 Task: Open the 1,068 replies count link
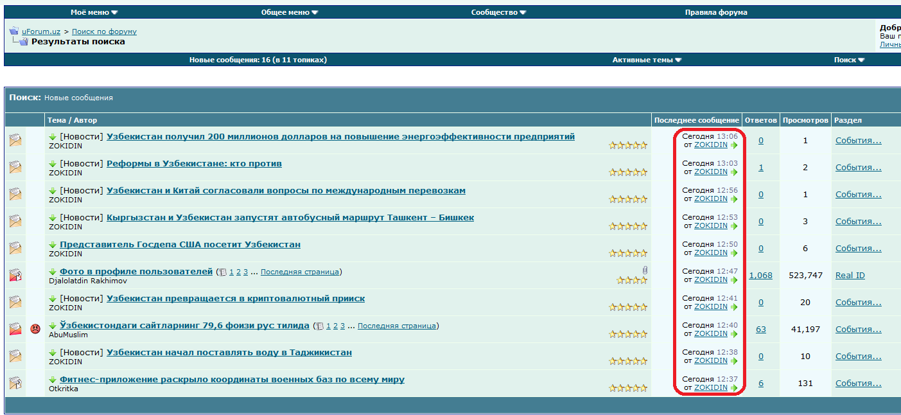point(760,275)
